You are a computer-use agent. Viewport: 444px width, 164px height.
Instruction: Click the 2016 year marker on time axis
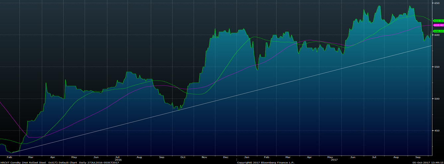118,160
